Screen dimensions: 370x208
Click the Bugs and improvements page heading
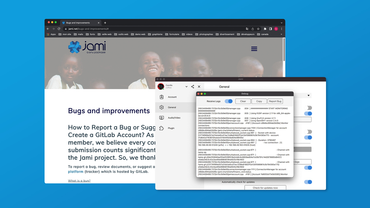click(x=109, y=111)
